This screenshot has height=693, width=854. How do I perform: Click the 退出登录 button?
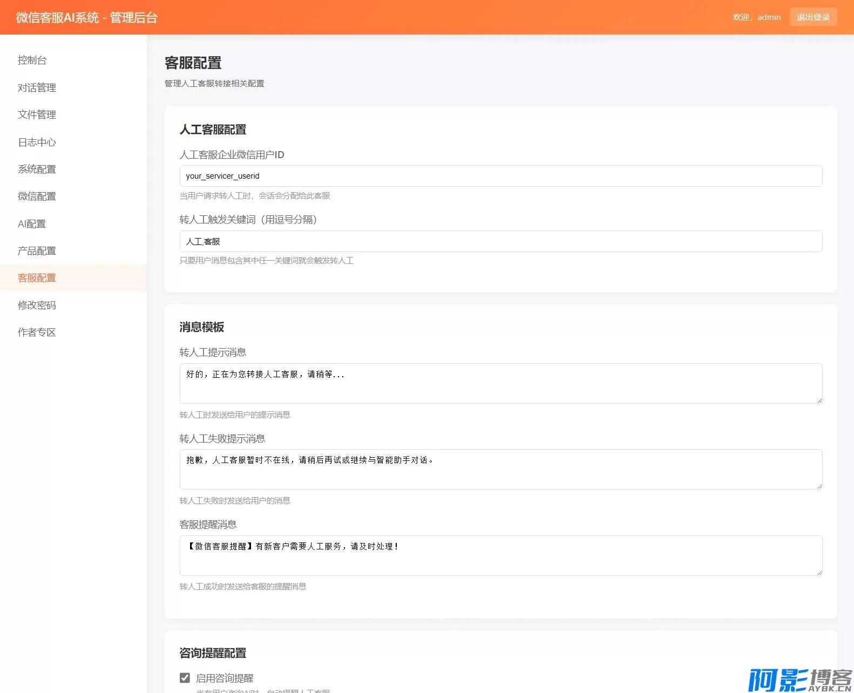[813, 17]
